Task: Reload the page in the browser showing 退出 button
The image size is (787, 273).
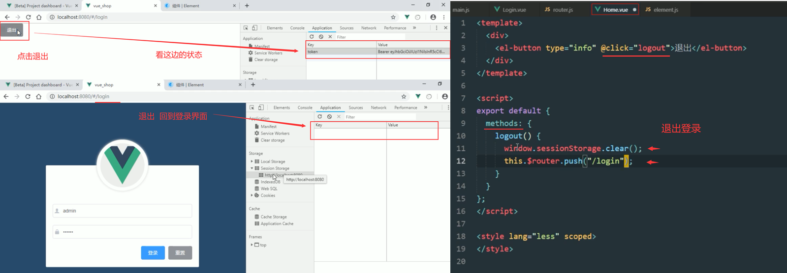Action: [28, 17]
